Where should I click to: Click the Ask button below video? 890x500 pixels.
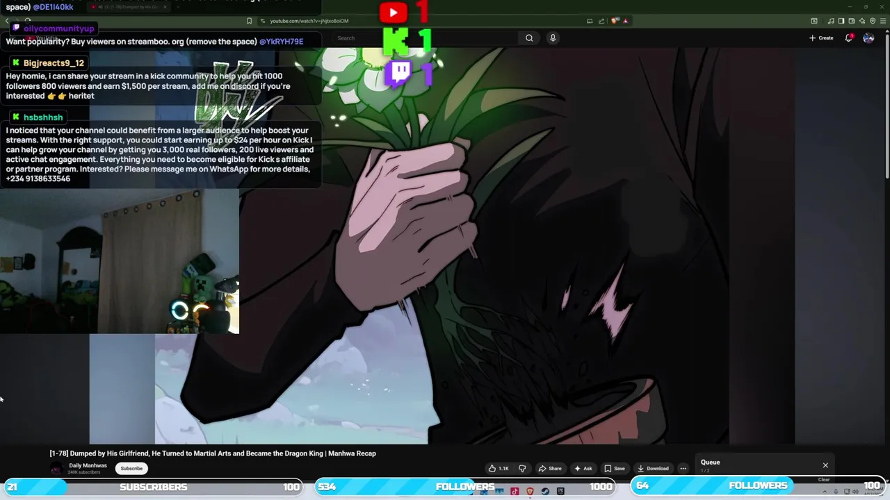coord(583,469)
